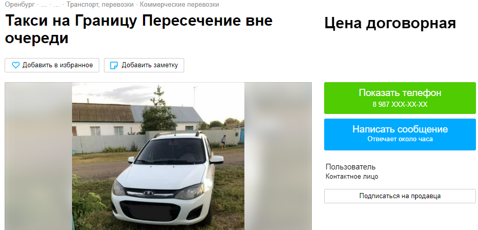Click the green Показать телефон button
Screen dimensions: 478x230
tap(400, 98)
